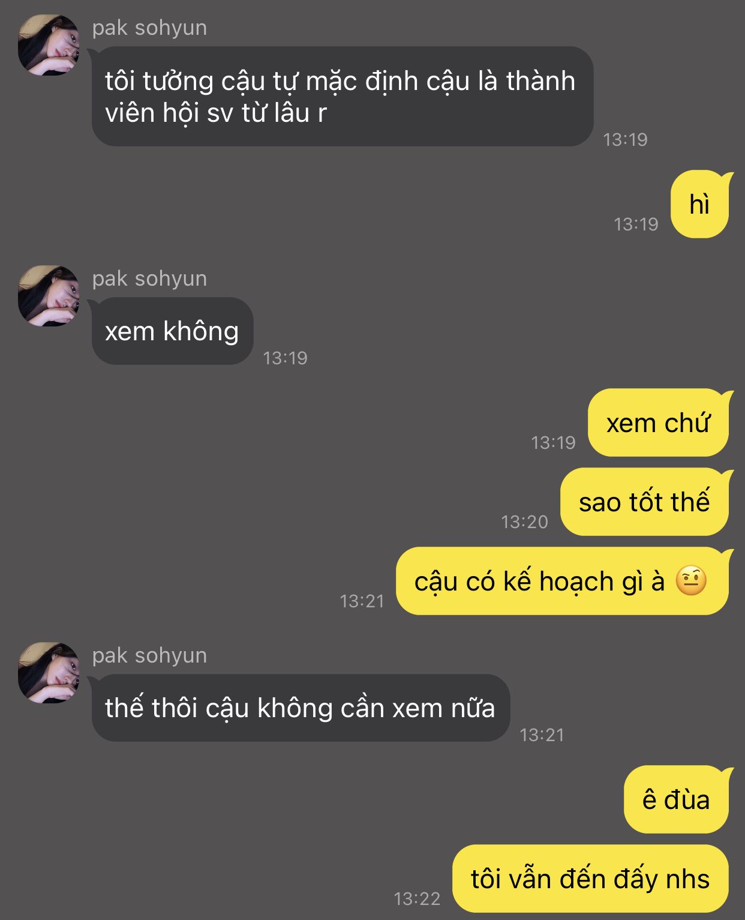This screenshot has width=745, height=920.
Task: Tap the raised-eyebrow emoji in yellow message
Action: pyautogui.click(x=691, y=581)
